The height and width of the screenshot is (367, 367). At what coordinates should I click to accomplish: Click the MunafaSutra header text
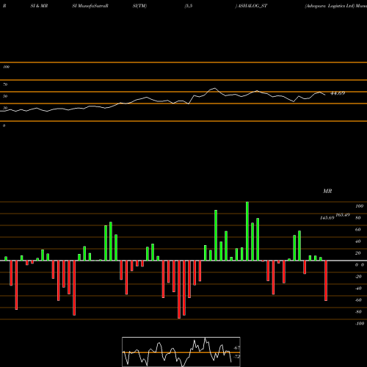click(x=92, y=6)
